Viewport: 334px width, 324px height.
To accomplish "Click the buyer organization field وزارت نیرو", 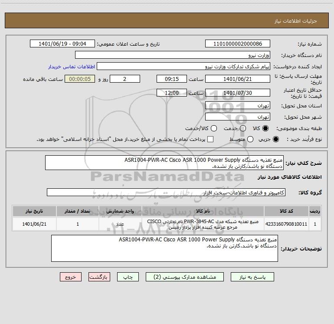I will point(173,55).
